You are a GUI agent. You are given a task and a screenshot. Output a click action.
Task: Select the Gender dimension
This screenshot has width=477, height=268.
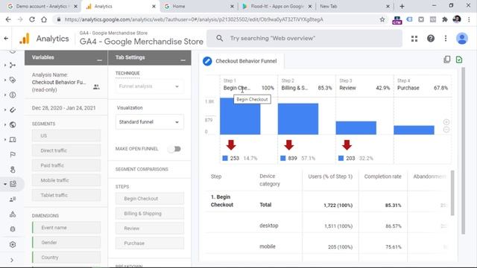[x=66, y=243]
